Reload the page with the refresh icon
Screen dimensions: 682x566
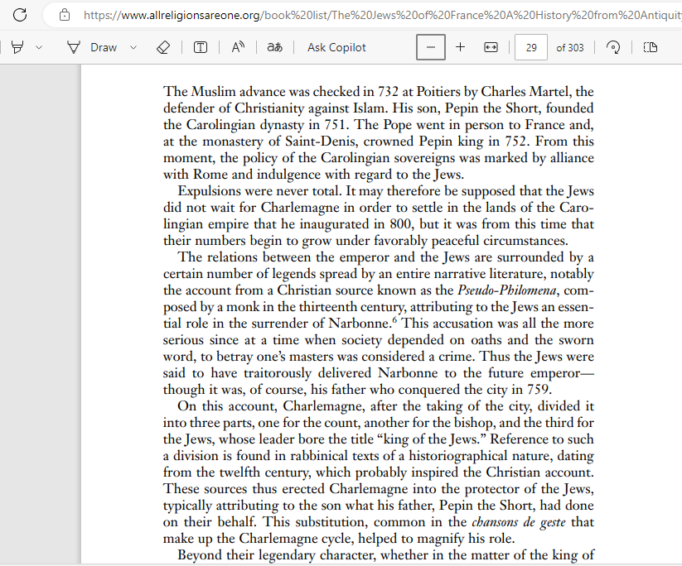point(20,15)
